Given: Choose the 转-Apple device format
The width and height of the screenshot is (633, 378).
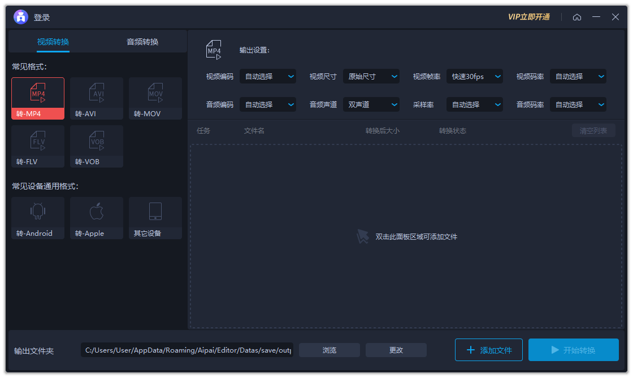Looking at the screenshot, I should 97,218.
